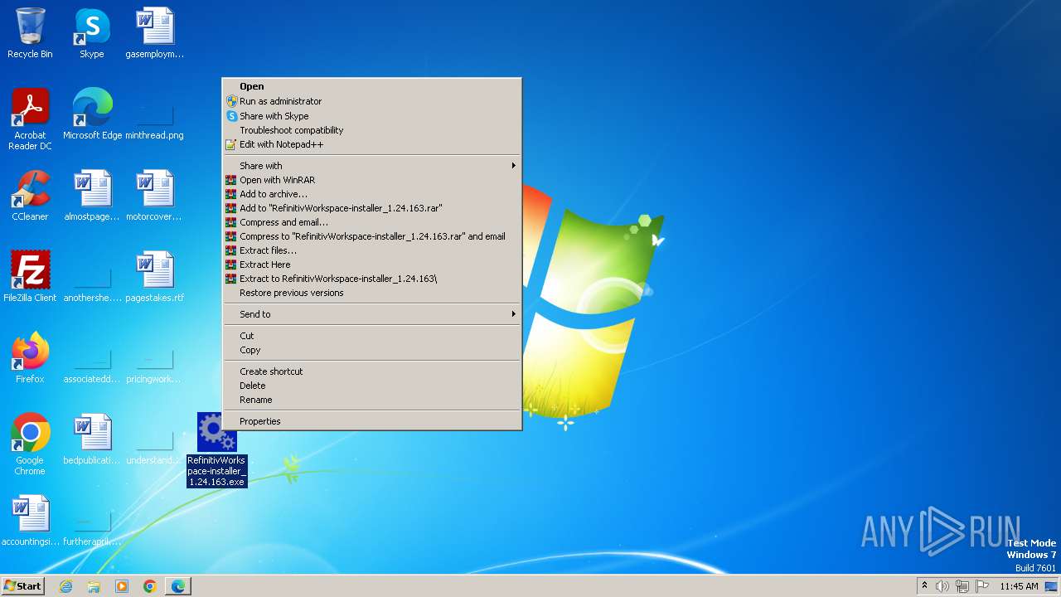This screenshot has height=597, width=1061.
Task: Choose Create shortcut
Action: tap(372, 371)
